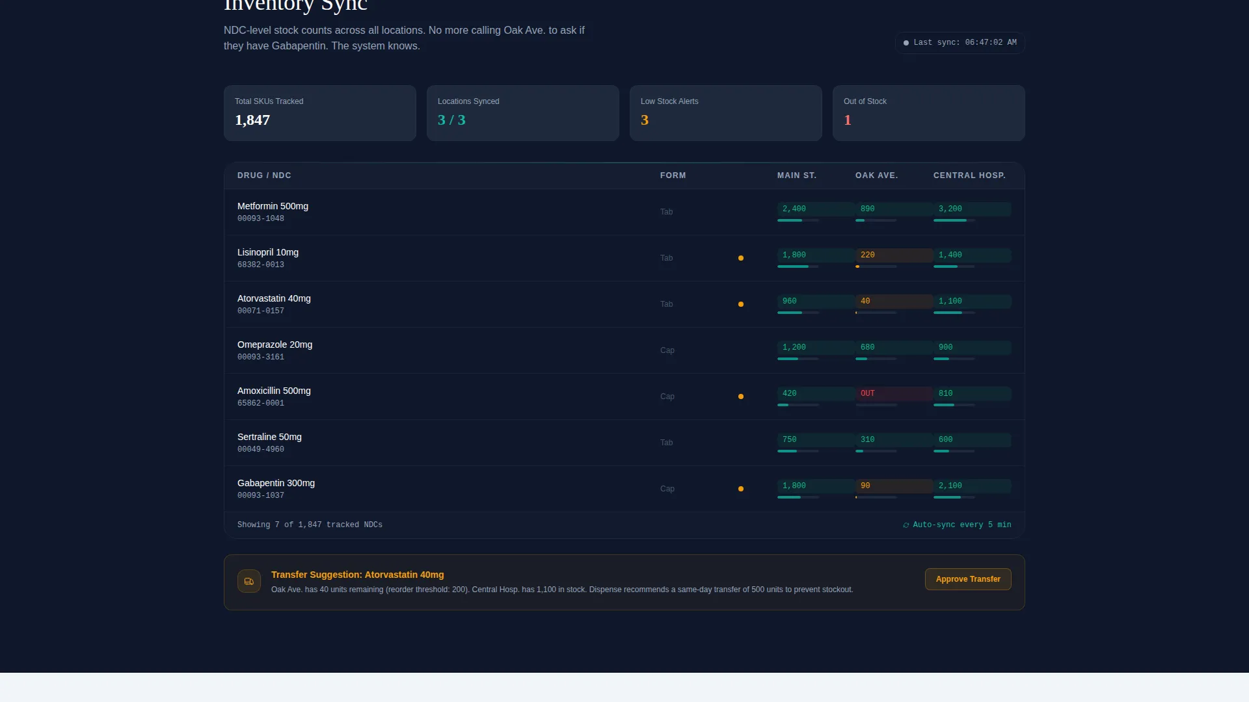
Task: Click the Atorvastatin low-stock alert dot
Action: click(741, 304)
